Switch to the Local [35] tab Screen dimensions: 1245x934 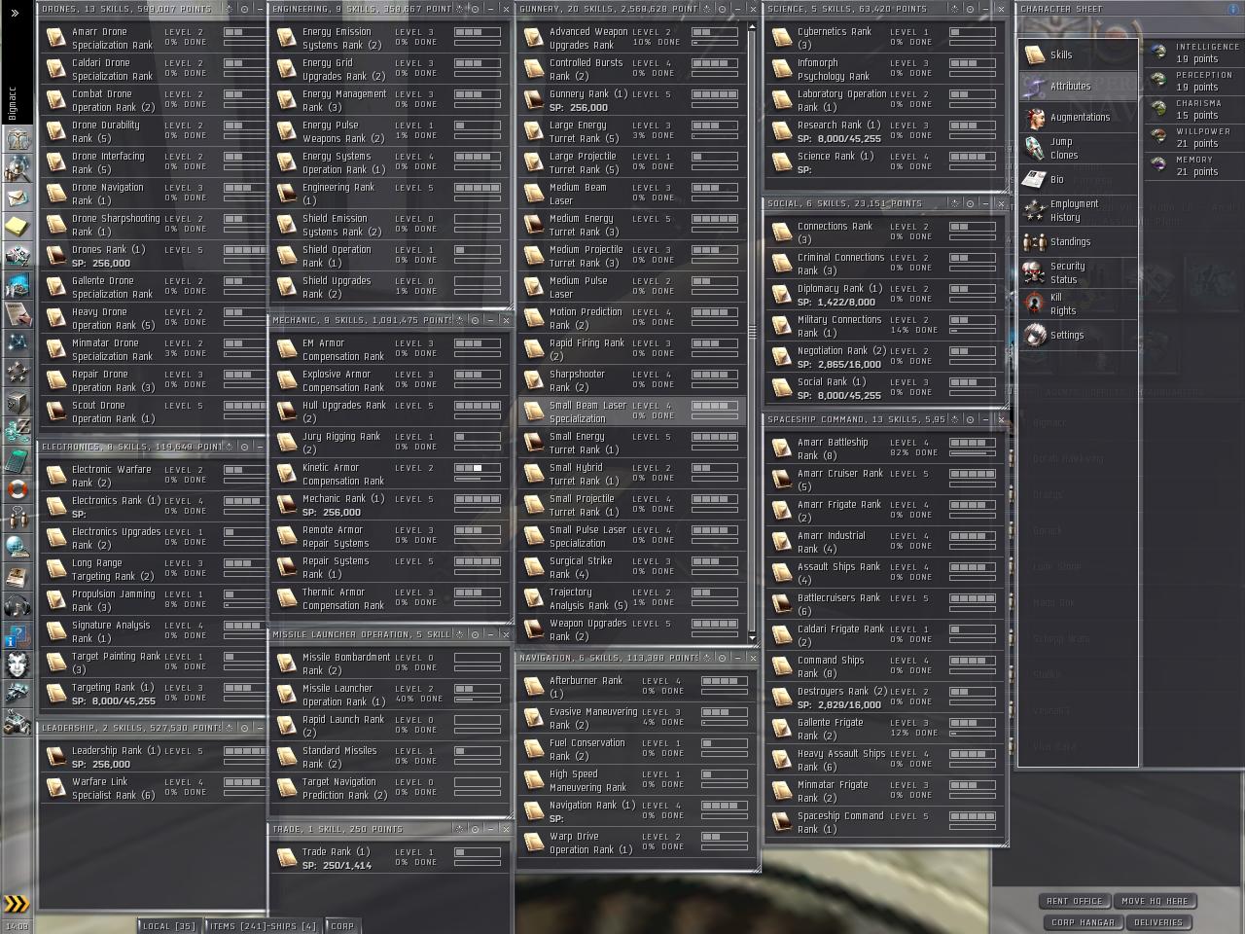[168, 926]
